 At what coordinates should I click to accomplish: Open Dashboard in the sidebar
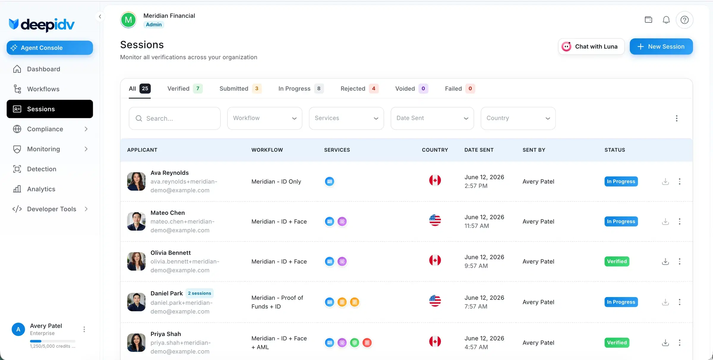point(50,69)
